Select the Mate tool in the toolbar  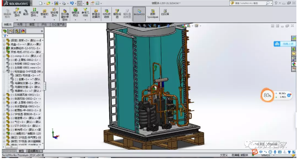coord(26,13)
